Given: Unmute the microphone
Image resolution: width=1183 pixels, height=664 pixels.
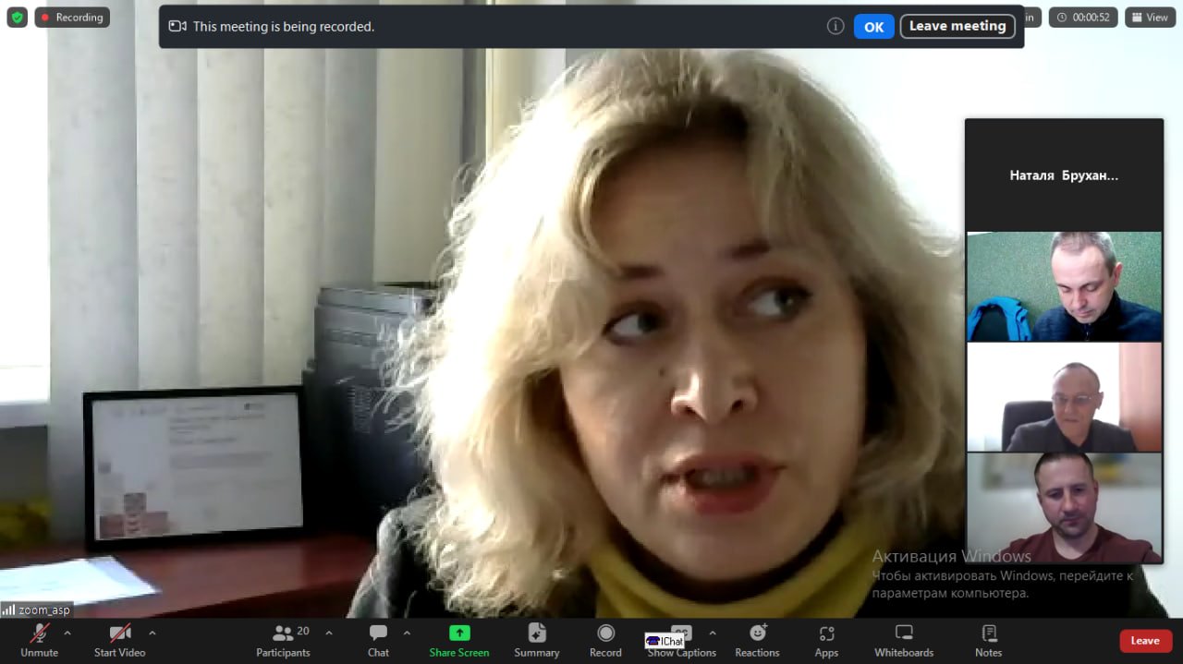Looking at the screenshot, I should click(x=39, y=640).
